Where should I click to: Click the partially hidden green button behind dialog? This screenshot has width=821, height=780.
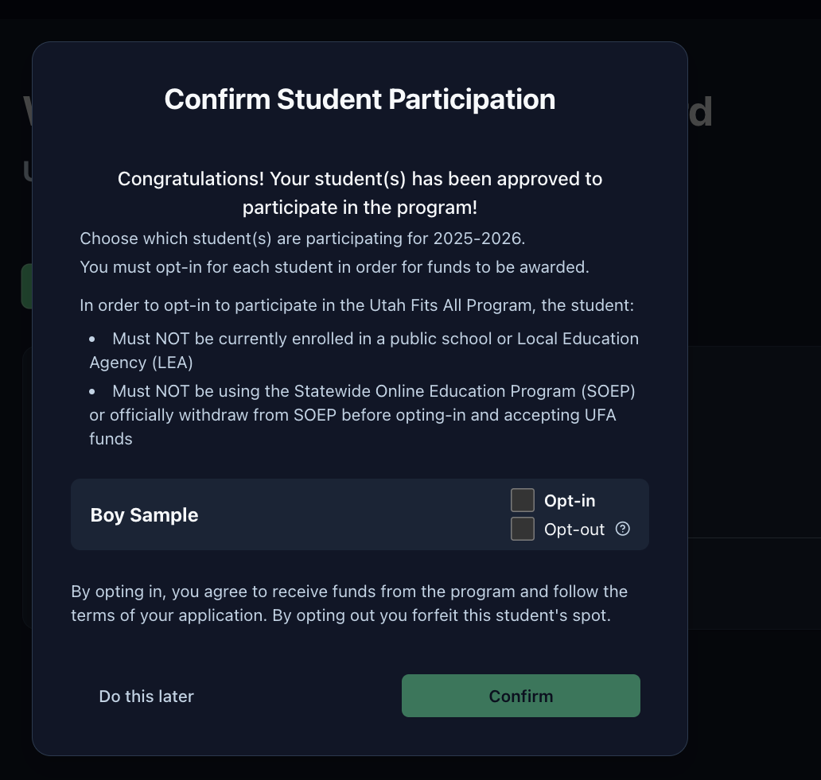click(x=26, y=285)
